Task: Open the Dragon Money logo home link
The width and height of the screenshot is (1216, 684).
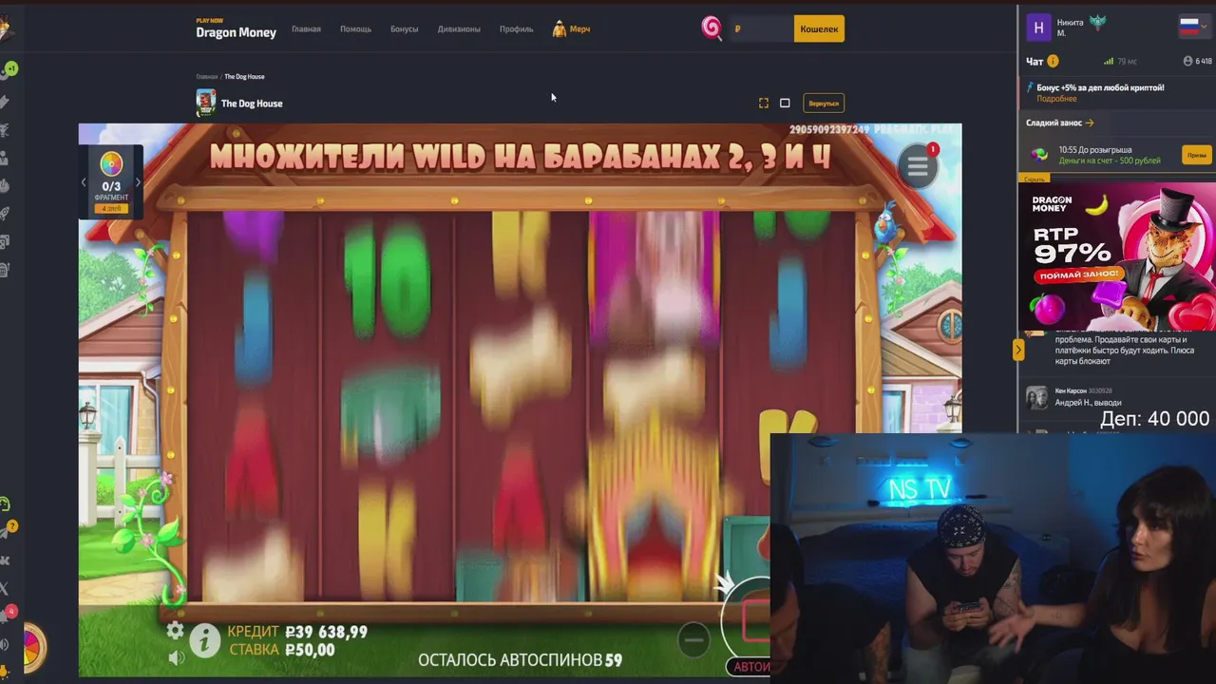Action: pyautogui.click(x=236, y=28)
